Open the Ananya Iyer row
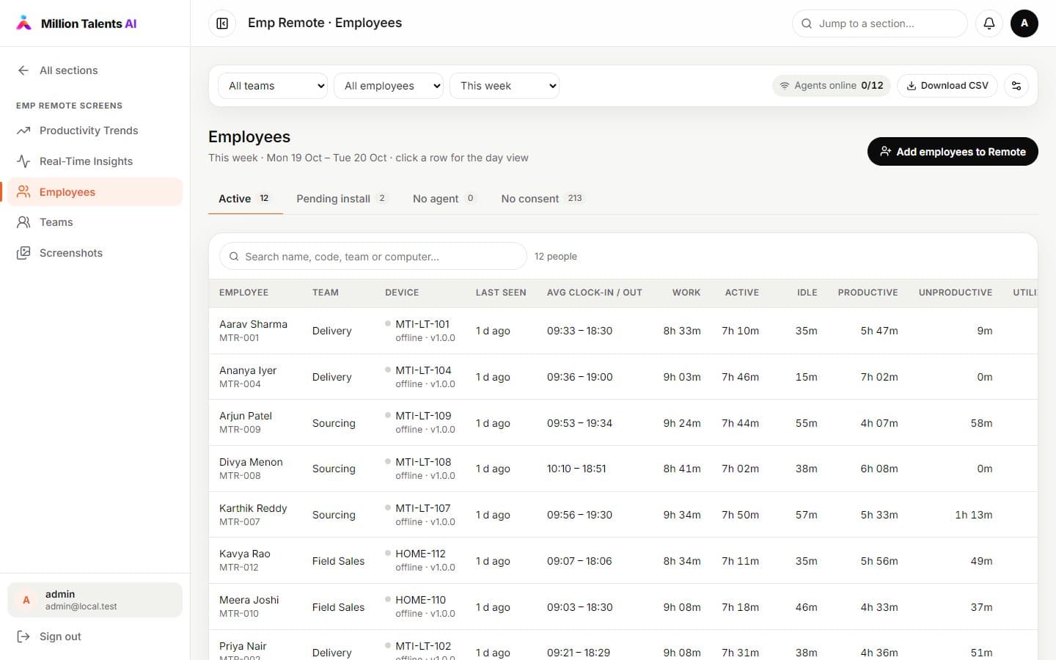 tap(623, 377)
